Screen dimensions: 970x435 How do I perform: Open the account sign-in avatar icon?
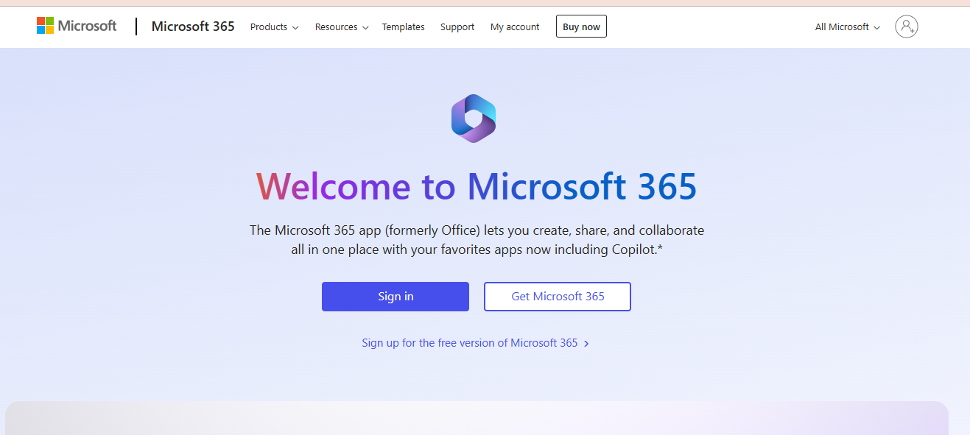(907, 26)
